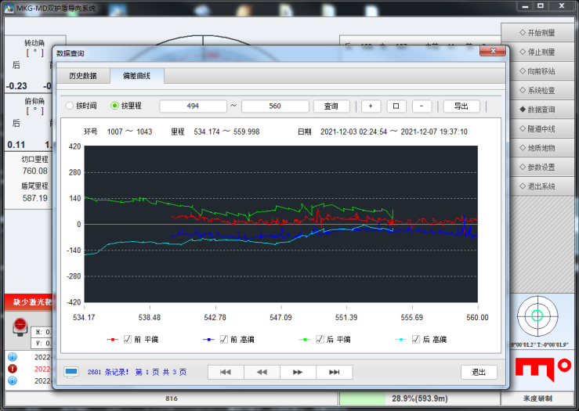Click the start mileage field showing 494
579x411 pixels.
coord(193,106)
